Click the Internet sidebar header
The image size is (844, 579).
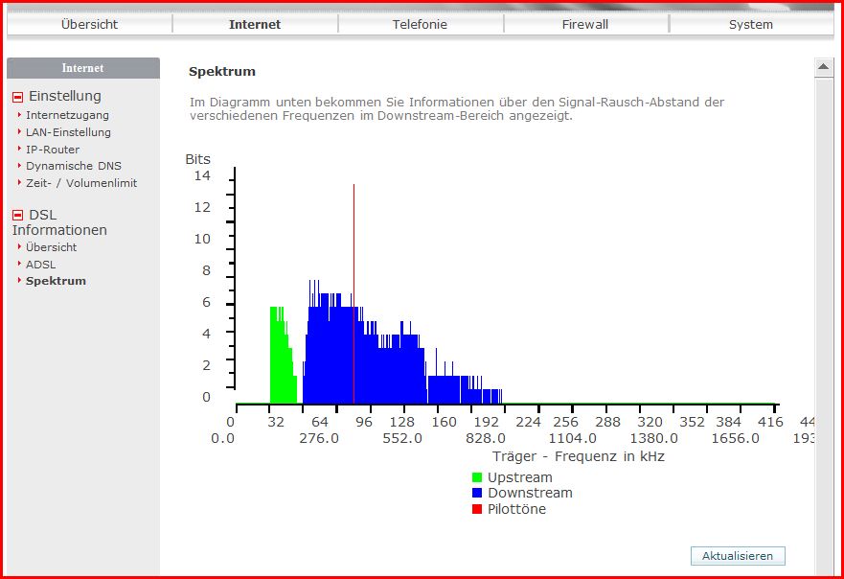83,68
